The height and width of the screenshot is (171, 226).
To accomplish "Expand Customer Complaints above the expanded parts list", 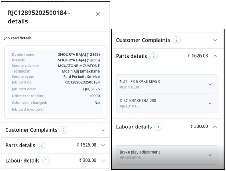I will point(215,40).
